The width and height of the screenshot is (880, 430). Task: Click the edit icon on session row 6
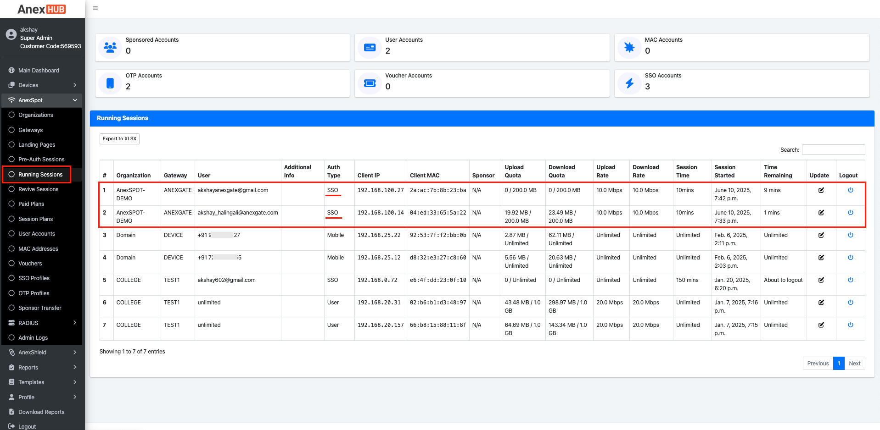[821, 302]
